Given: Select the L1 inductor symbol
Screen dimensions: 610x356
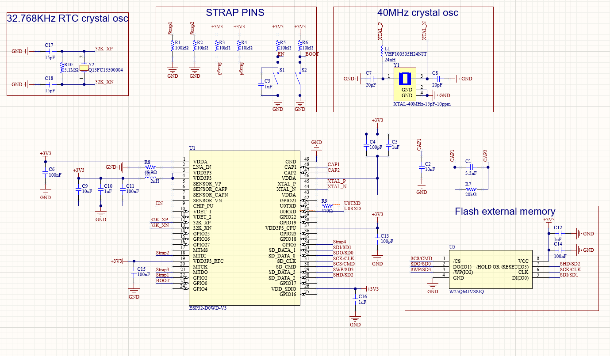Looking at the screenshot, I should point(381,52).
